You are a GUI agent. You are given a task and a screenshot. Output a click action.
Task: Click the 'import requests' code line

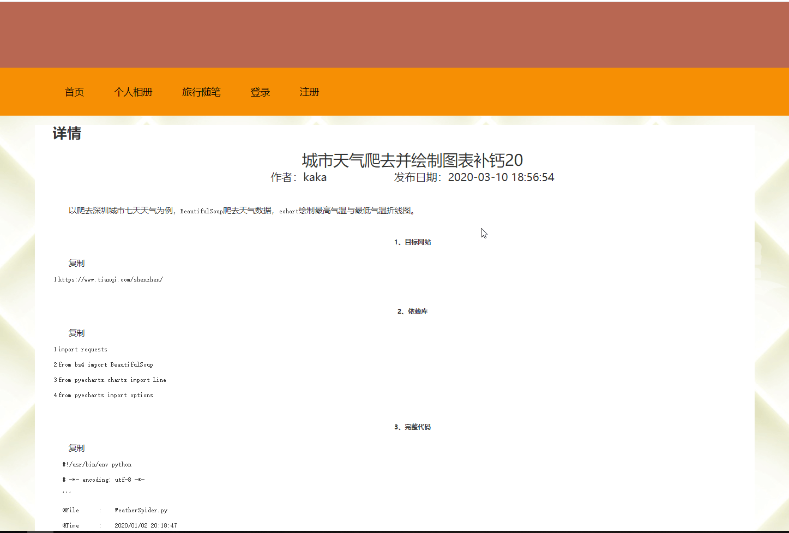(82, 350)
